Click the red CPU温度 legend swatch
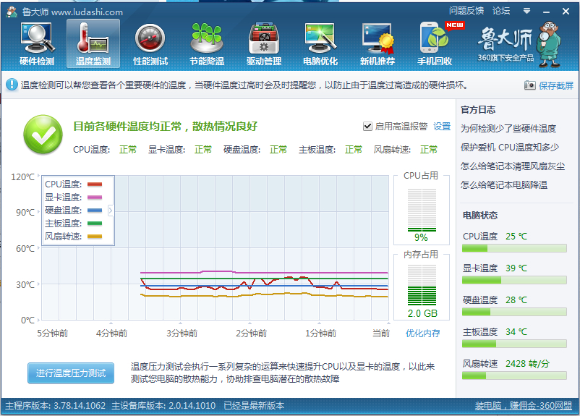580x416 pixels. click(95, 184)
